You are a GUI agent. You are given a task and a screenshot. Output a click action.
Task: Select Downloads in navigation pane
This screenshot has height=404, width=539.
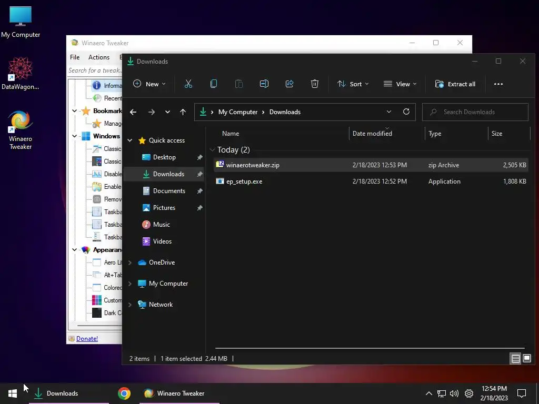point(164,174)
